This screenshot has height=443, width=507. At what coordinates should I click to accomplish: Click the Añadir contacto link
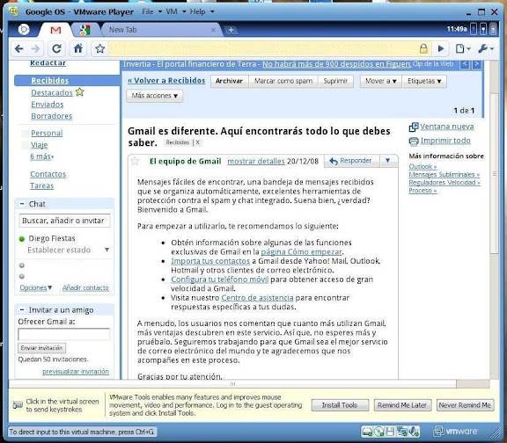click(85, 287)
